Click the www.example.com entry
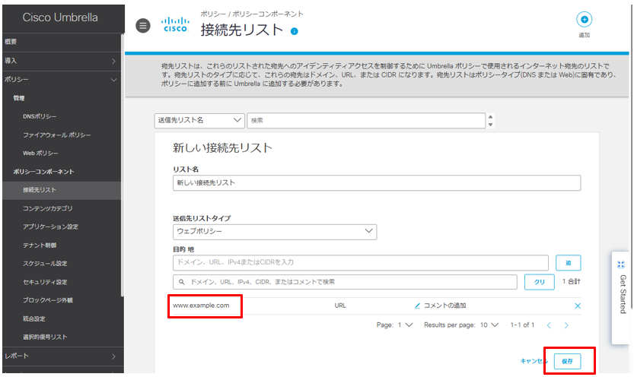634x377 pixels. pyautogui.click(x=201, y=306)
